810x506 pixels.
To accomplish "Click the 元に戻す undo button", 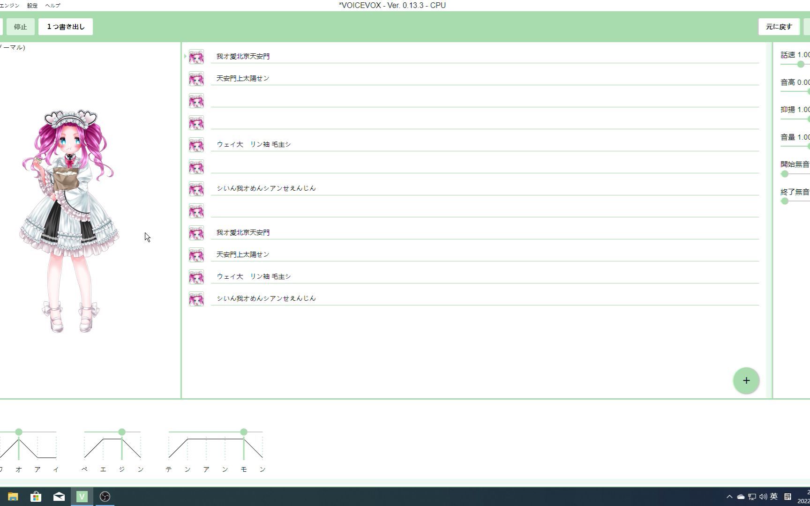I will tap(779, 27).
